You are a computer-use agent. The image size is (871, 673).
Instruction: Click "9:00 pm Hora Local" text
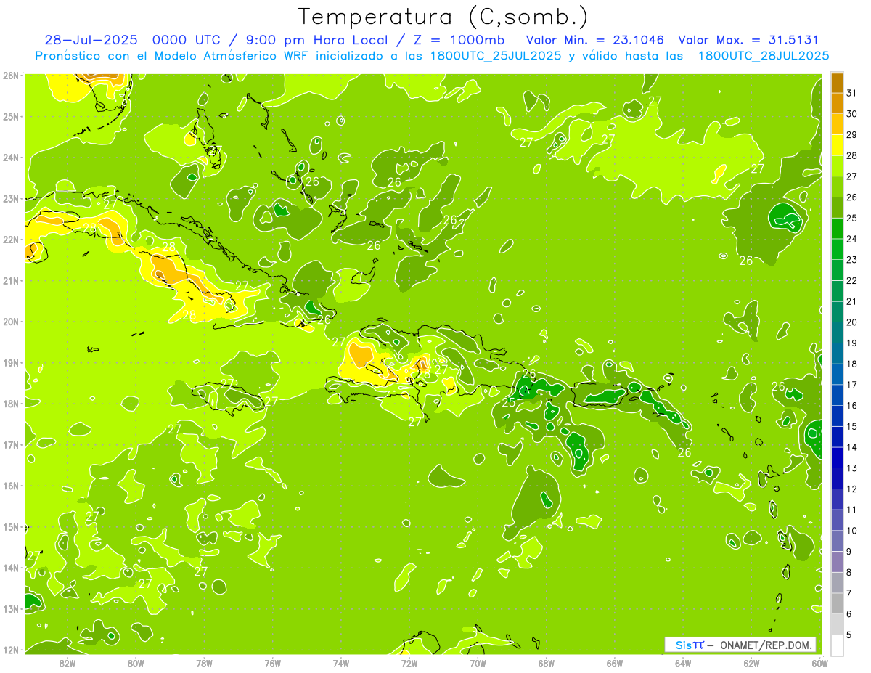(314, 40)
